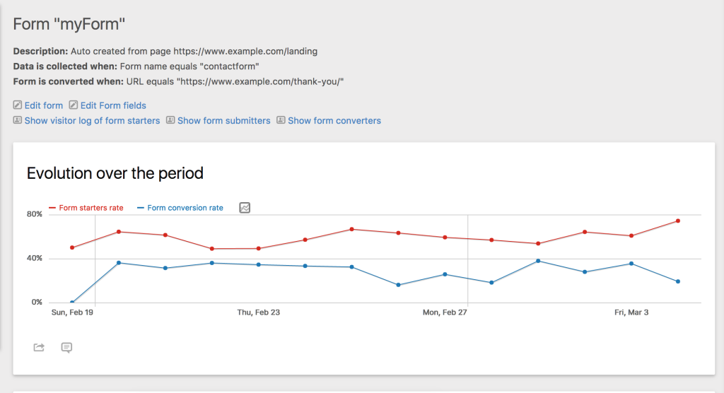Select the rightmost blue data point

(x=678, y=281)
